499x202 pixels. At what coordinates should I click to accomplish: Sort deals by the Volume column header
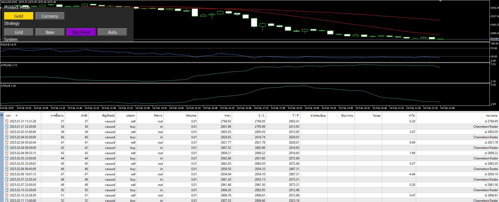(x=191, y=116)
